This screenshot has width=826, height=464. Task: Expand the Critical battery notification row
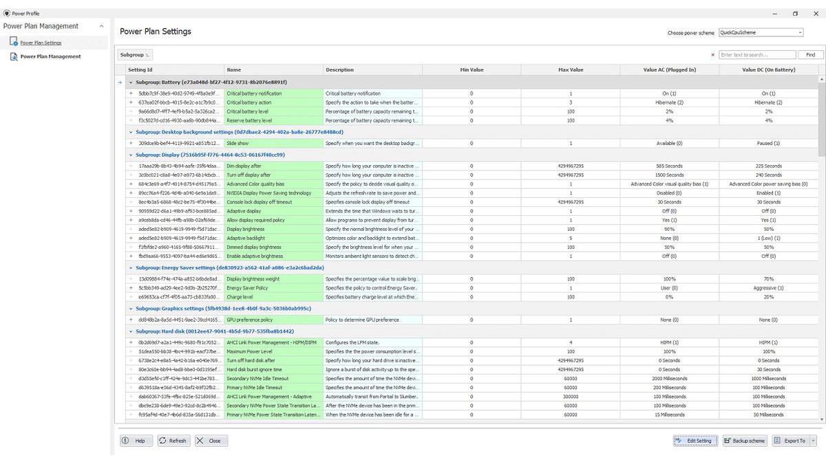click(131, 93)
